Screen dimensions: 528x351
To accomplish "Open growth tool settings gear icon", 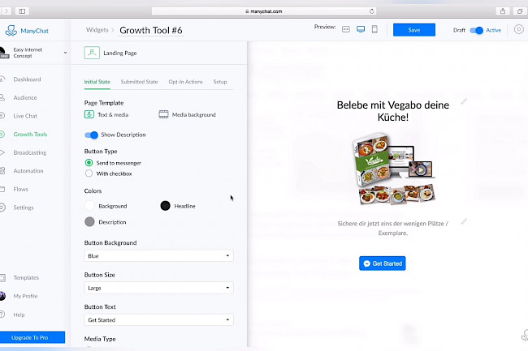I will tap(519, 30).
